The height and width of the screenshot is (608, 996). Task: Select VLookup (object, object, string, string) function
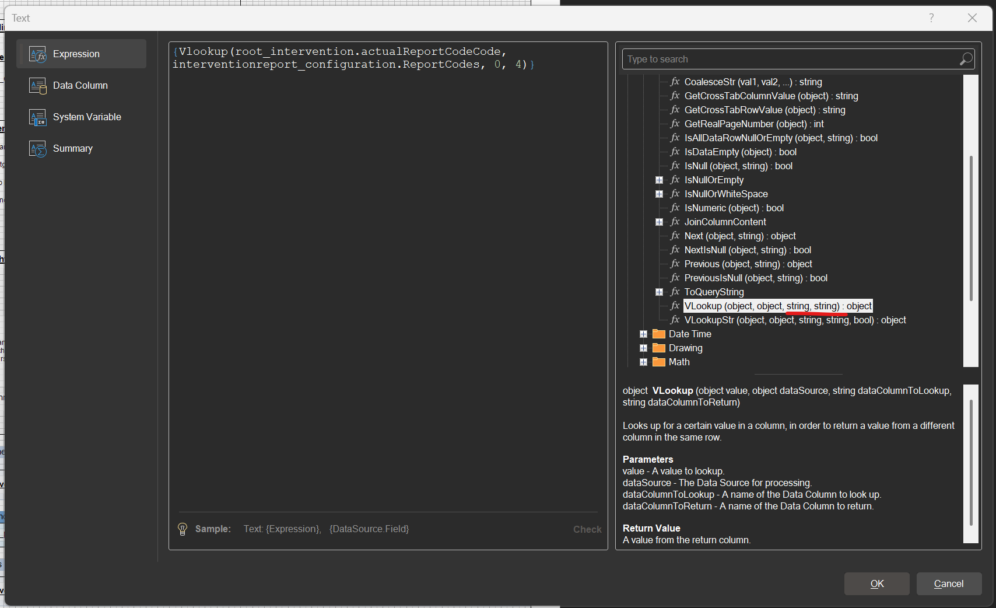(x=778, y=306)
